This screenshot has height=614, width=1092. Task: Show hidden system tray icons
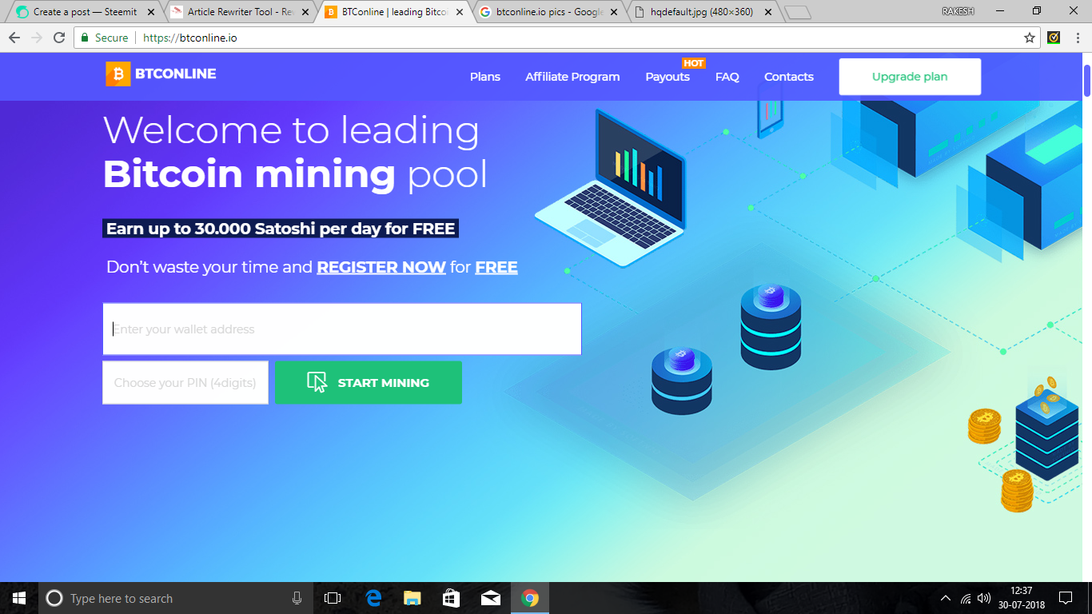tap(946, 598)
